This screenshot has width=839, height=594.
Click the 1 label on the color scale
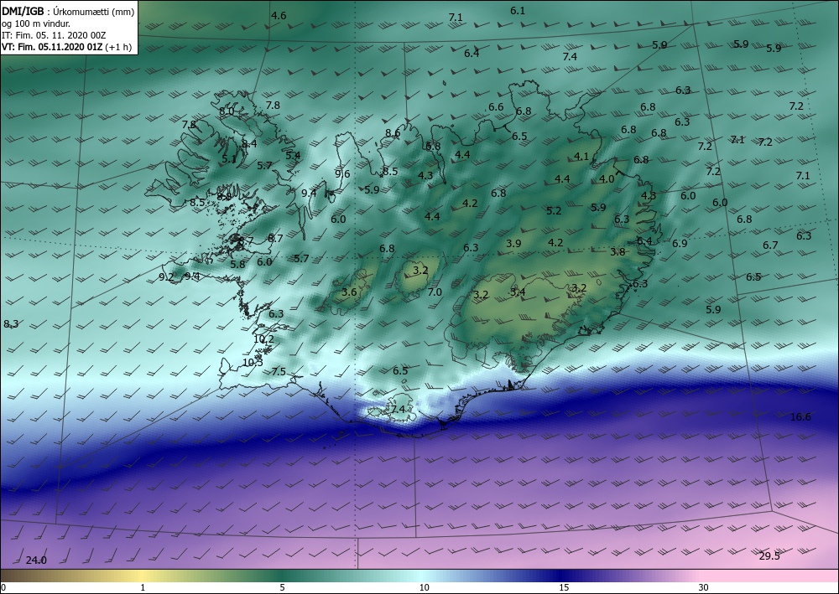click(143, 587)
